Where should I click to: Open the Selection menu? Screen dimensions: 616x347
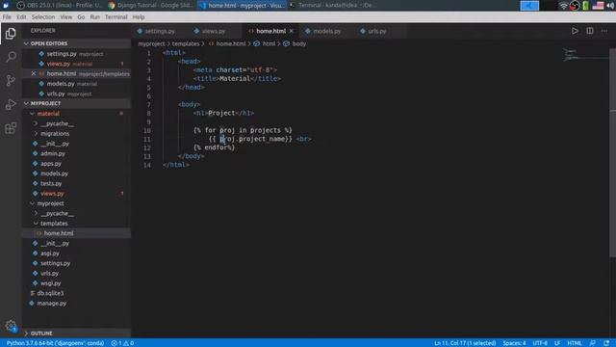[x=43, y=17]
